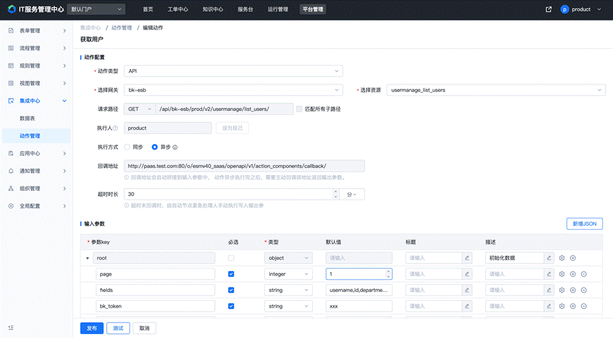This screenshot has height=338, width=613.
Task: Click the help icon next to 执行人
Action: coord(116,128)
